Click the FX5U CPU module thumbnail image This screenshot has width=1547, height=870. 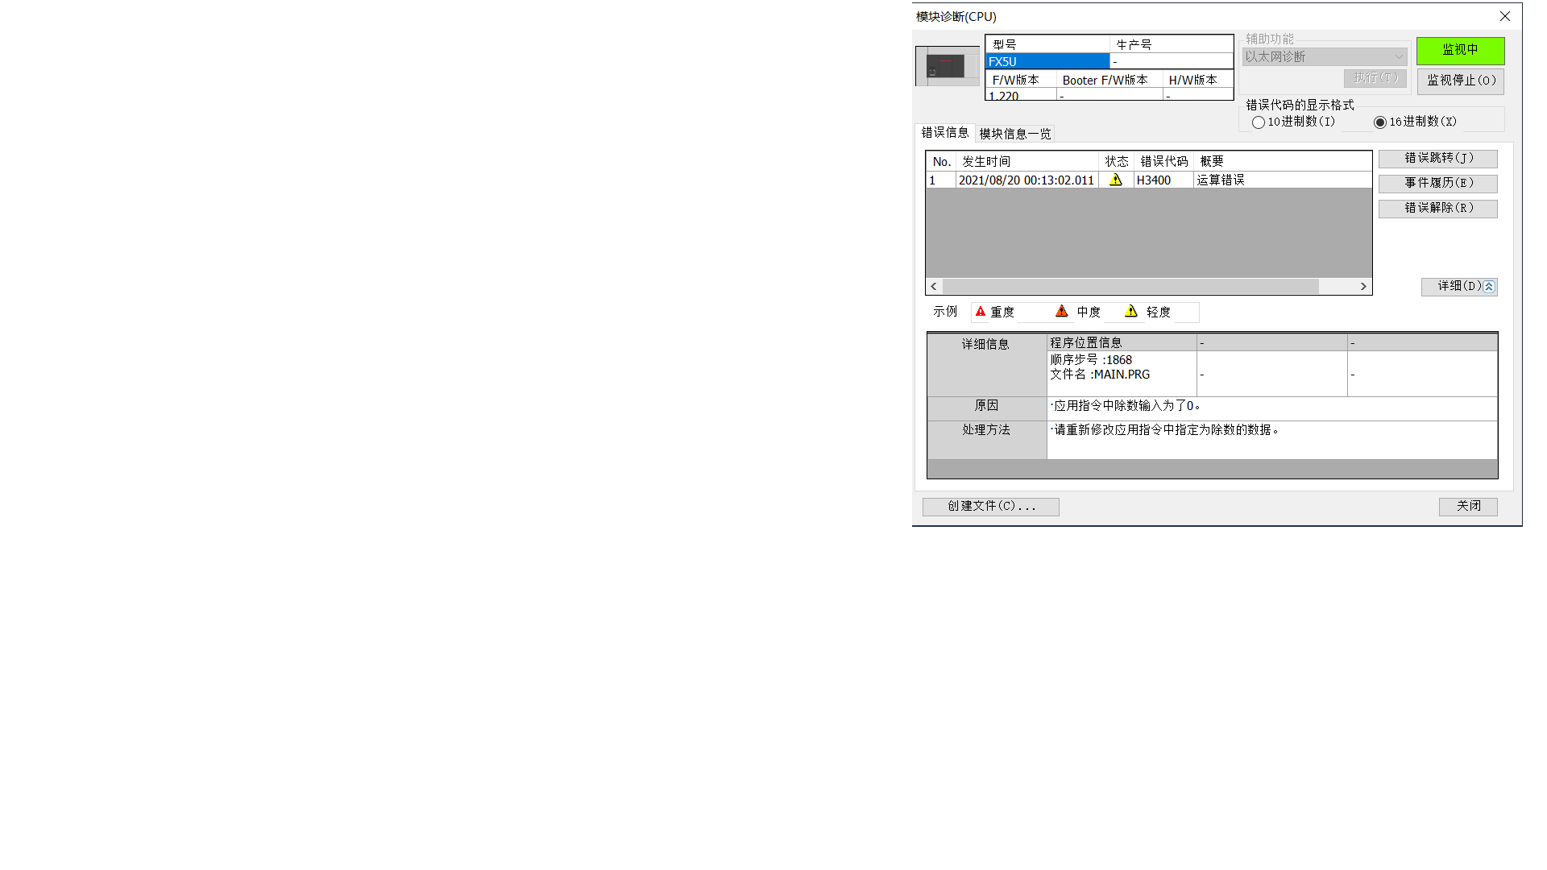946,66
